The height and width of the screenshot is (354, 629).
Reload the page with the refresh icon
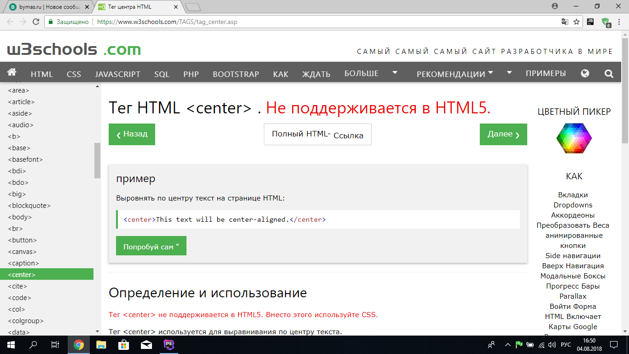(36, 22)
